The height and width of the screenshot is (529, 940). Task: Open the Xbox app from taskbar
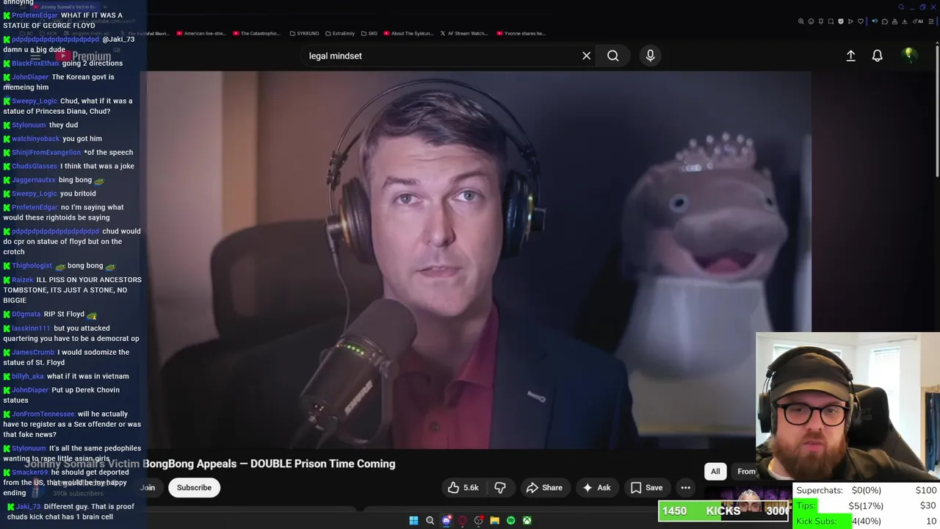(527, 520)
